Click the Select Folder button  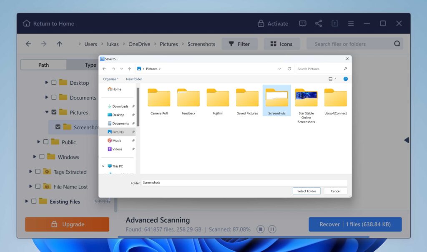(306, 191)
